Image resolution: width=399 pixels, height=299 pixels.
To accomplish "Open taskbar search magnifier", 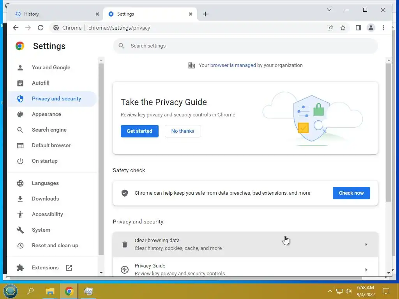I will (x=30, y=291).
